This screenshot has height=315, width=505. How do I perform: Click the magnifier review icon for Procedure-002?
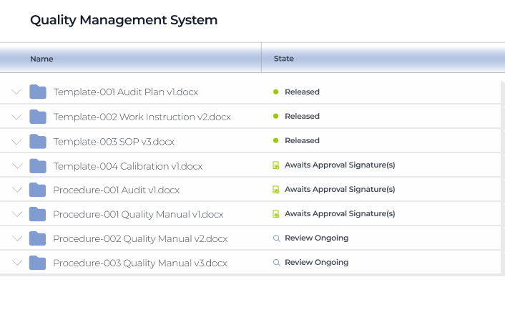coord(276,238)
